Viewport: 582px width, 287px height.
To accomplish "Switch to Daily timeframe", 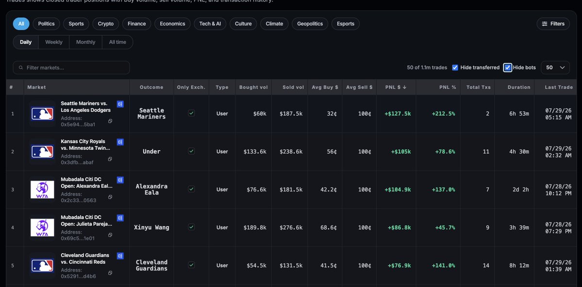I will pos(26,42).
